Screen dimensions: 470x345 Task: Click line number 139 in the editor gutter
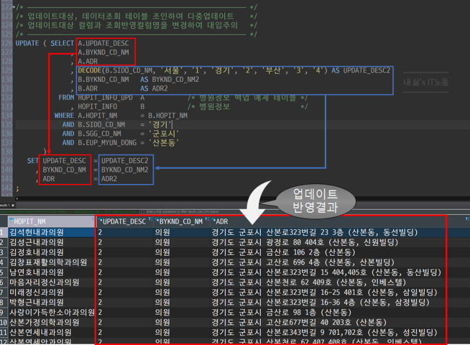point(6,160)
